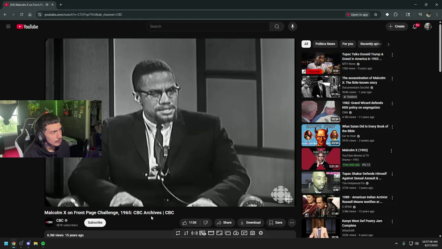The image size is (442, 249).
Task: Open a new browser tab
Action: [61, 5]
